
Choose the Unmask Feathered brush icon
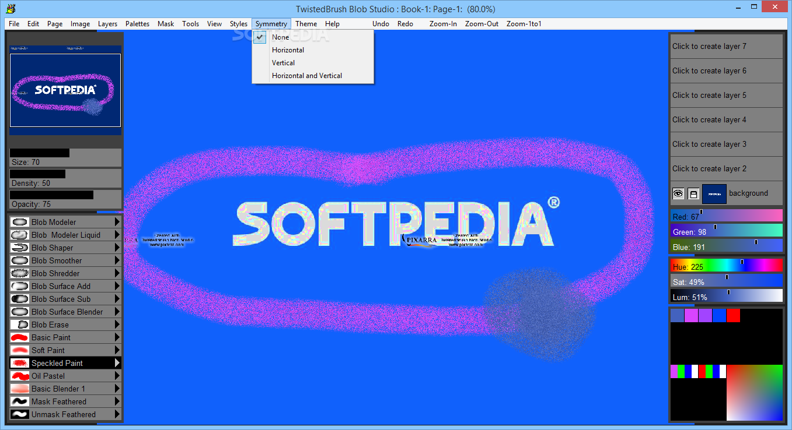click(20, 414)
